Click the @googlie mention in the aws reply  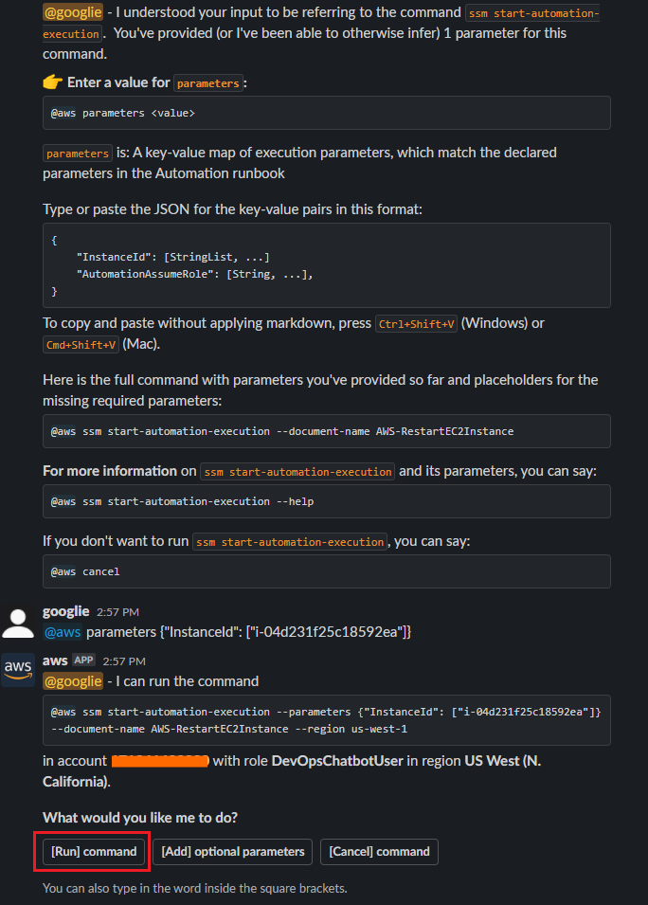(73, 680)
